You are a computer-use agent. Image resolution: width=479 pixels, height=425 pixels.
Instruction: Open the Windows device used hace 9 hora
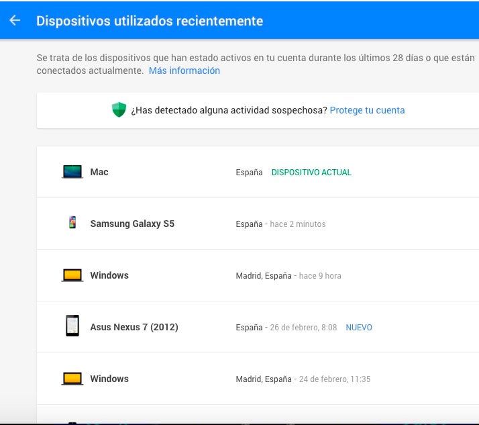tap(258, 275)
